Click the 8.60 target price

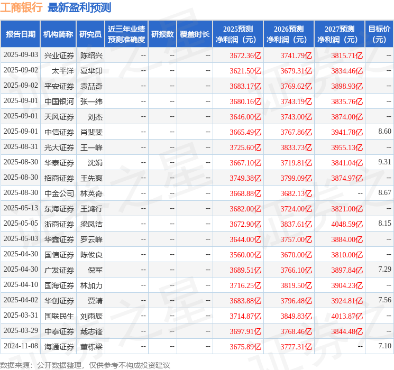pos(384,131)
